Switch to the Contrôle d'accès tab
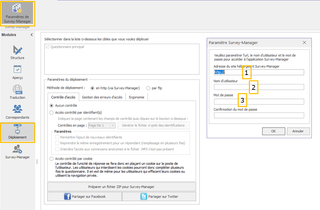 63,97
